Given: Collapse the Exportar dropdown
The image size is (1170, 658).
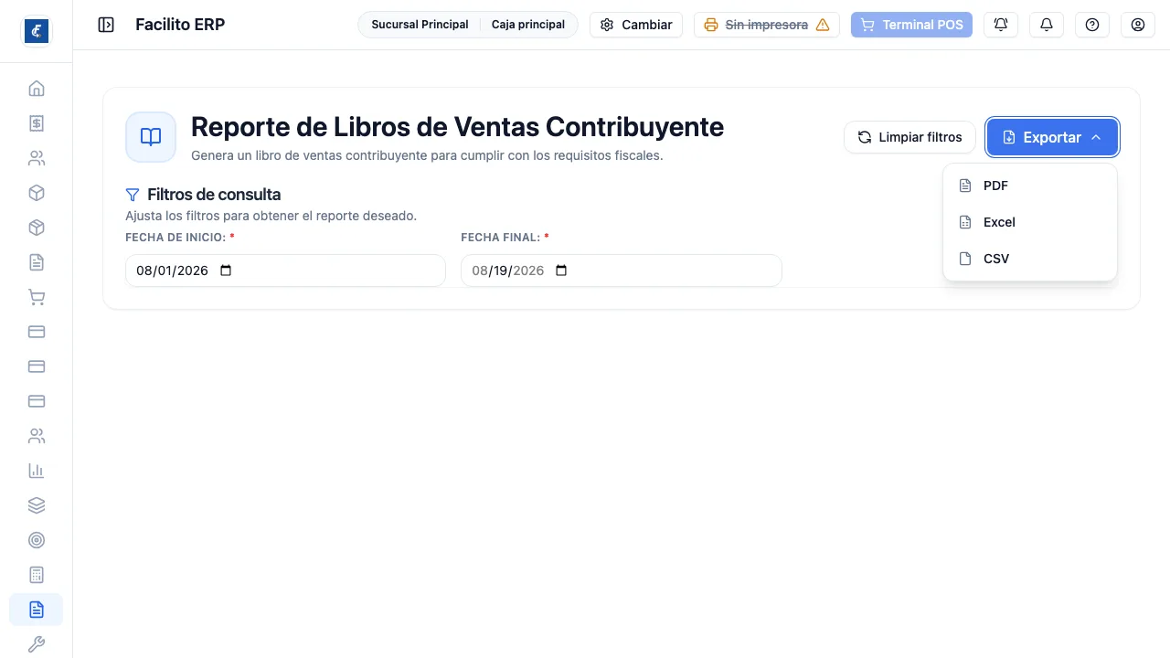Looking at the screenshot, I should pyautogui.click(x=1052, y=137).
